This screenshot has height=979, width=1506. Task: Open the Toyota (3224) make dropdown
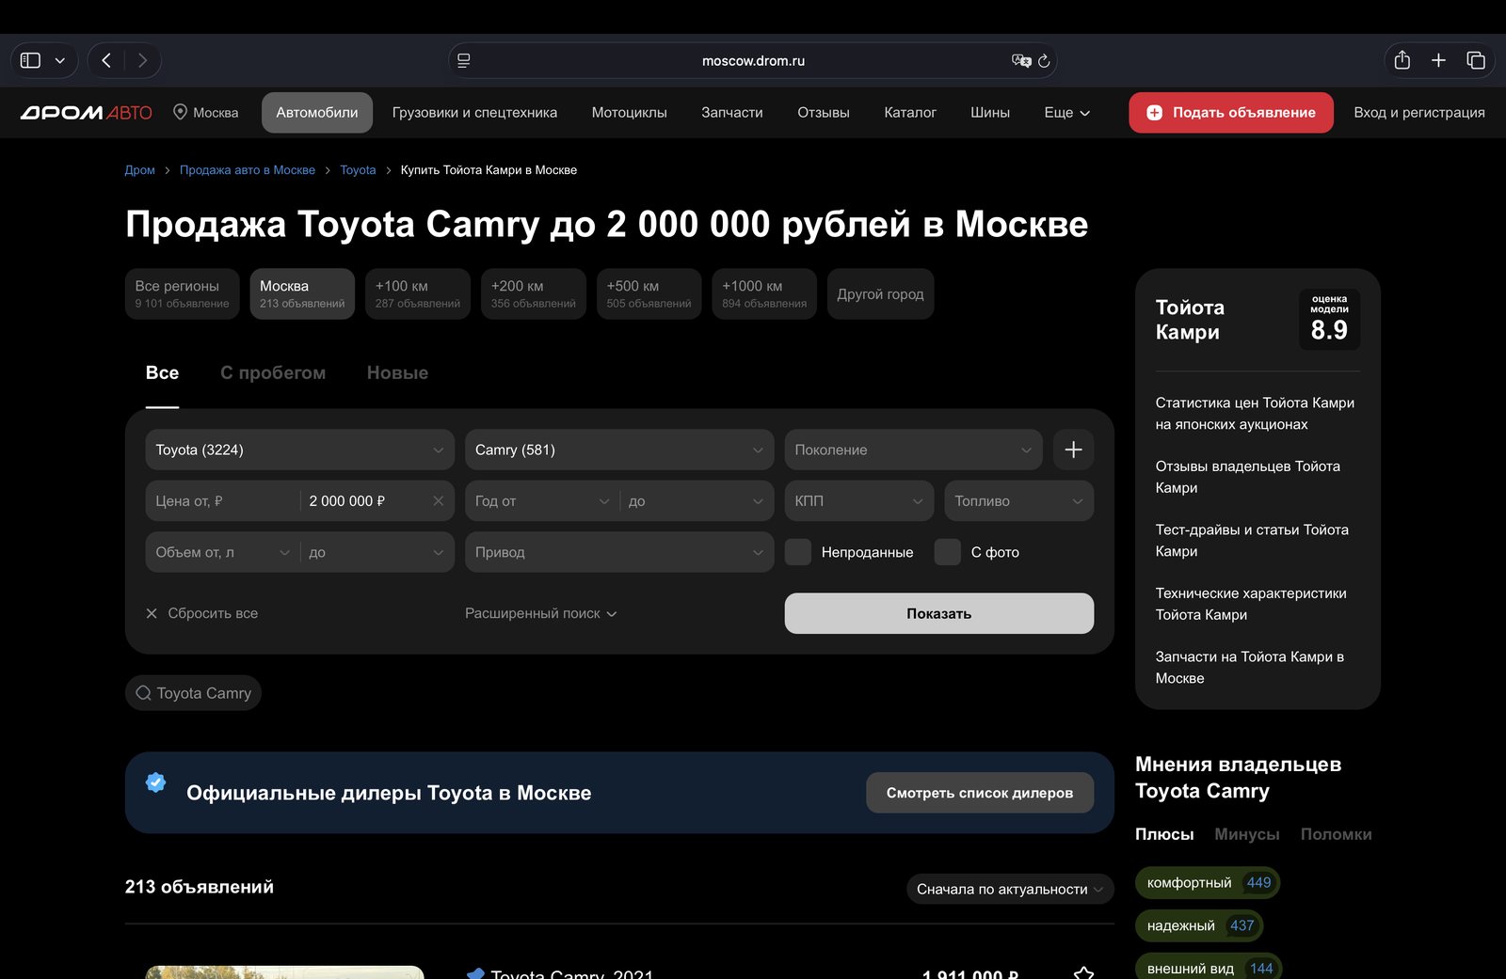tap(299, 450)
